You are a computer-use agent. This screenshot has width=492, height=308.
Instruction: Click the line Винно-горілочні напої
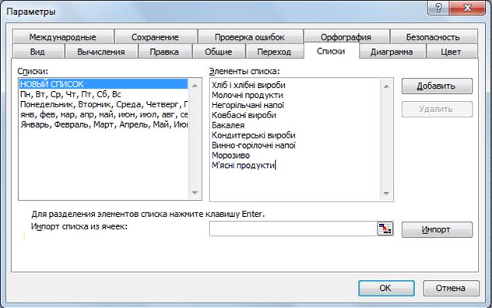point(254,145)
